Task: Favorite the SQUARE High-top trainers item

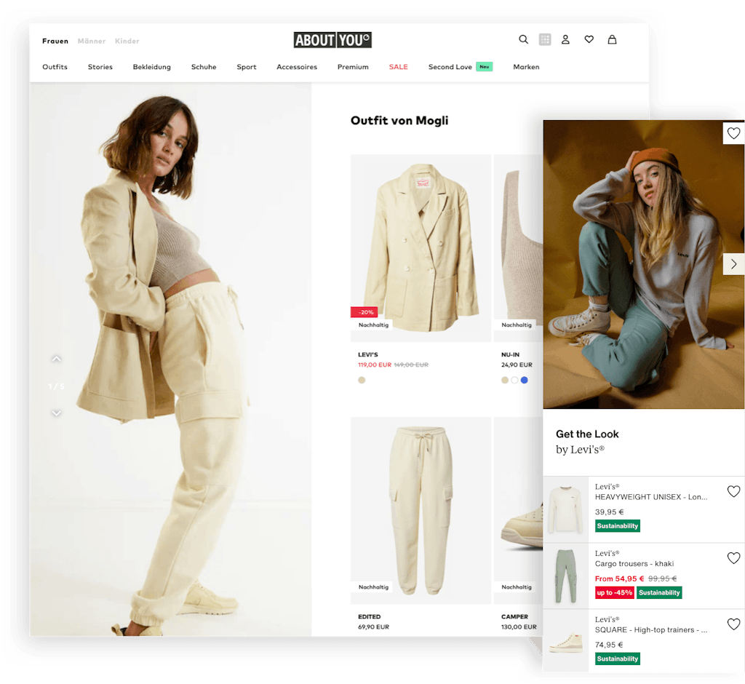Action: point(733,624)
